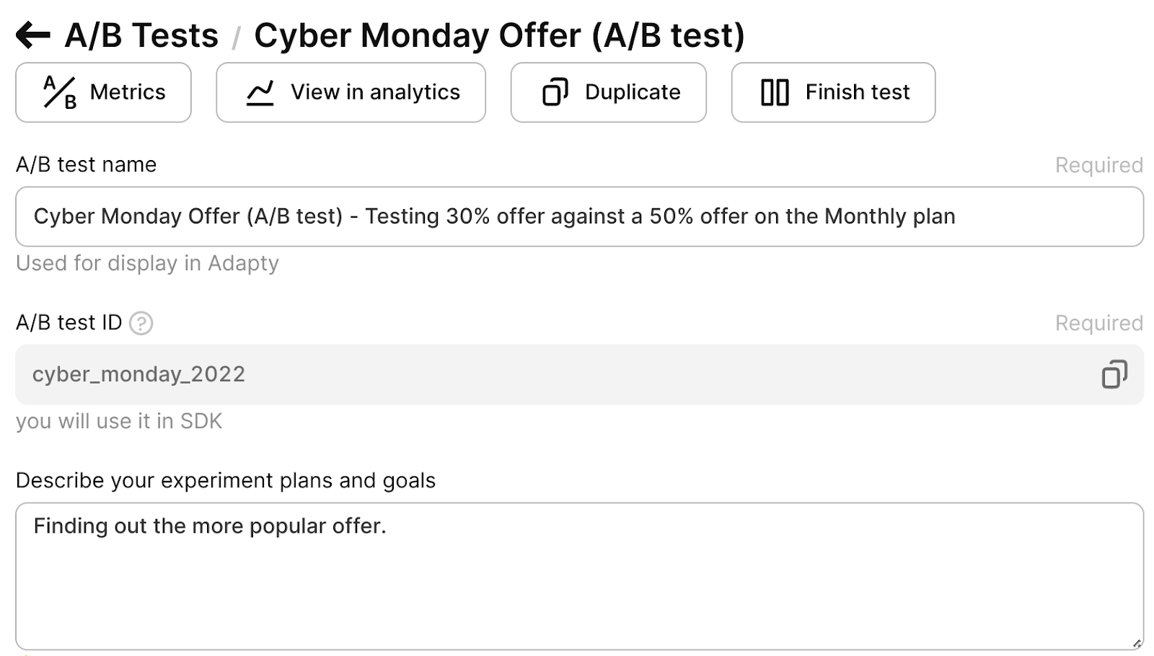Finish the test using Finish test label
Screen dimensions: 1154x656
tap(858, 92)
